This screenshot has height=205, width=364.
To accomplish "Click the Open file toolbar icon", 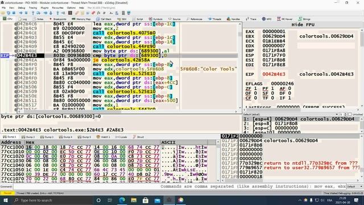I will click(x=3, y=13).
